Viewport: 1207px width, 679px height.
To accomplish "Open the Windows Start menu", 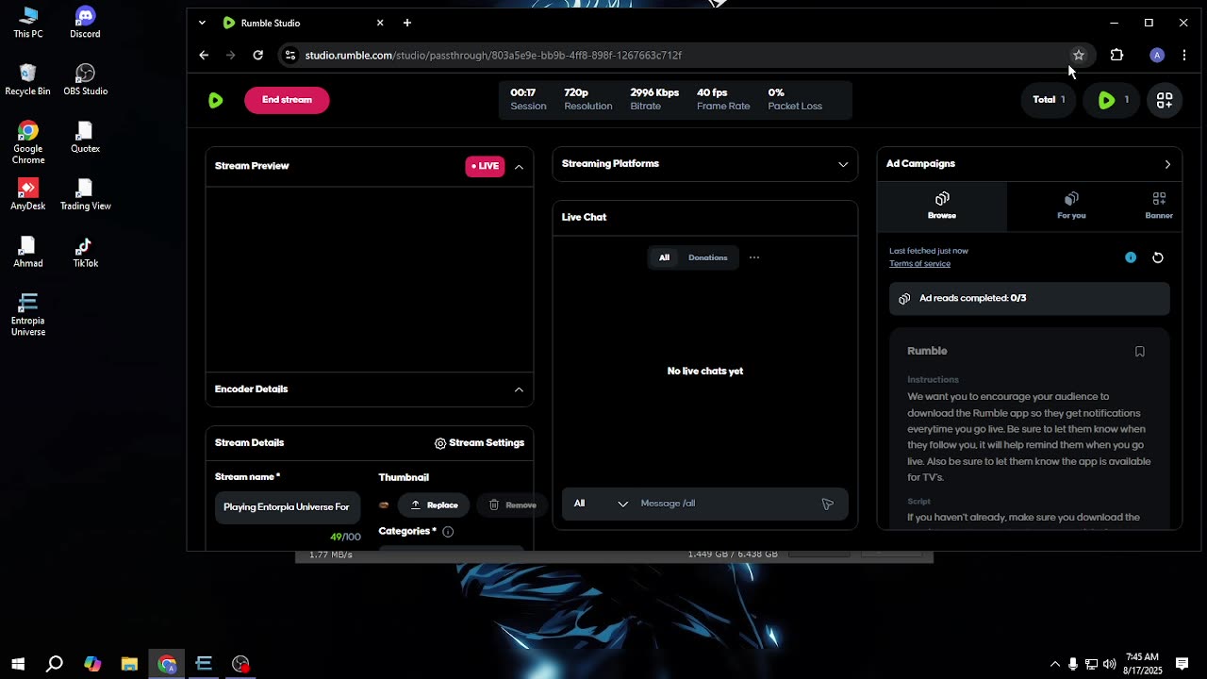I will (18, 664).
